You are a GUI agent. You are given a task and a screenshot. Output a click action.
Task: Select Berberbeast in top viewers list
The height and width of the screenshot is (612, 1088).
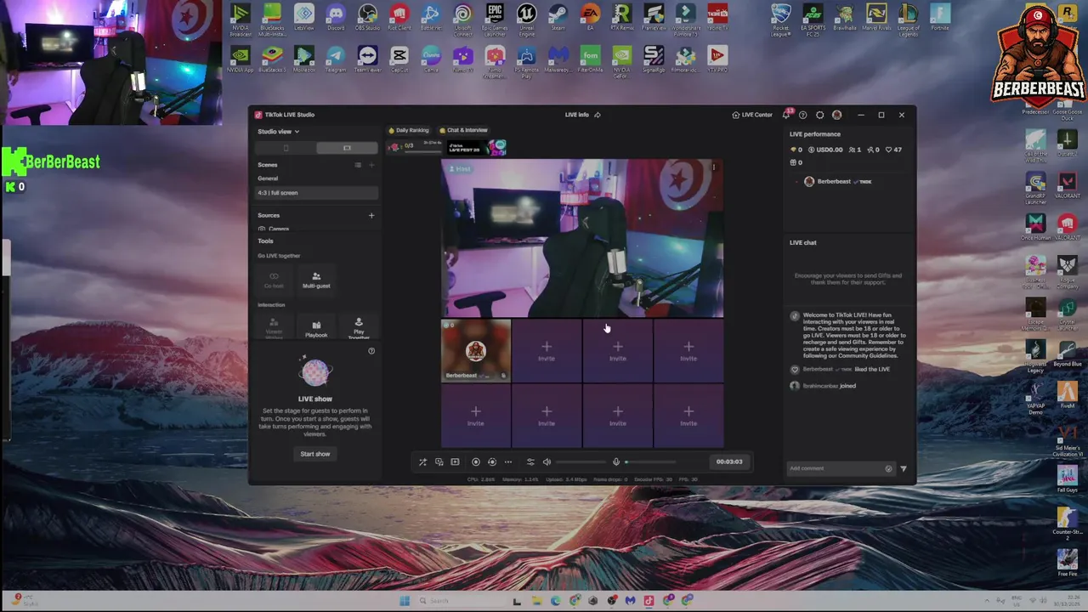coord(838,181)
